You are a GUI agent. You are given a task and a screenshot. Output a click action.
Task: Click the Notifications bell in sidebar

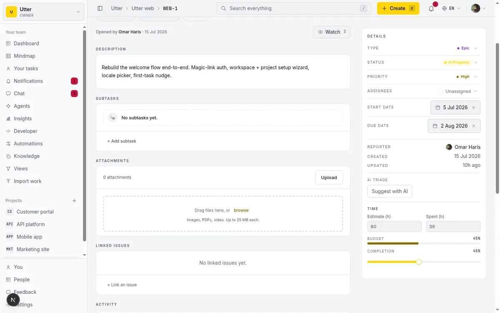click(8, 81)
